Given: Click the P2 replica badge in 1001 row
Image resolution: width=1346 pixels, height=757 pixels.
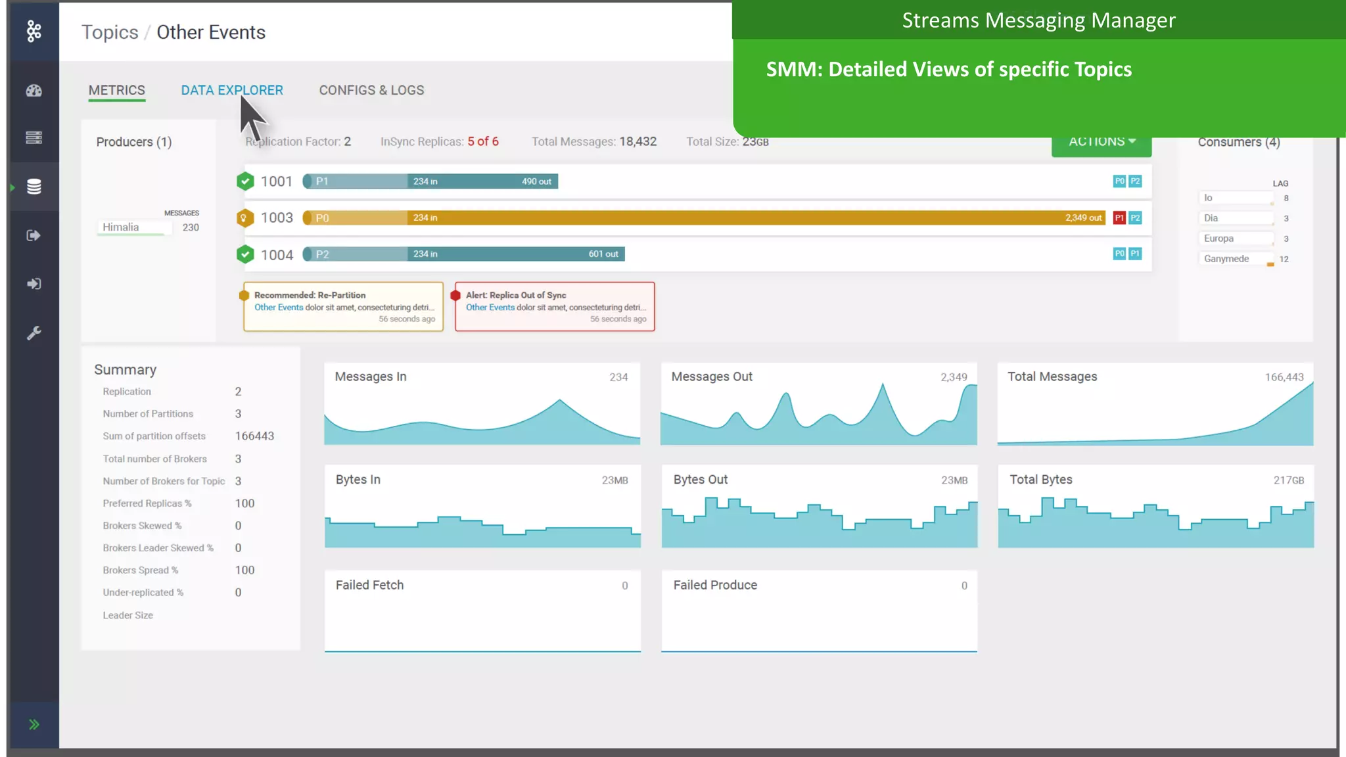Looking at the screenshot, I should (1135, 181).
